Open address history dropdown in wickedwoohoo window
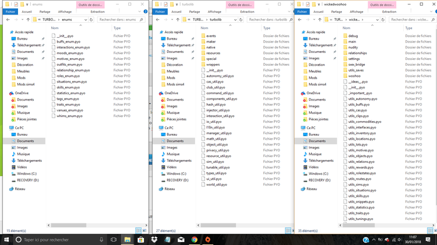The image size is (437, 245). click(378, 19)
